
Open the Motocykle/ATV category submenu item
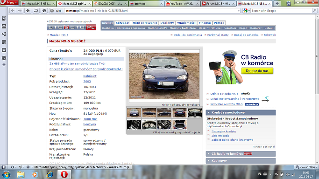click(x=157, y=28)
